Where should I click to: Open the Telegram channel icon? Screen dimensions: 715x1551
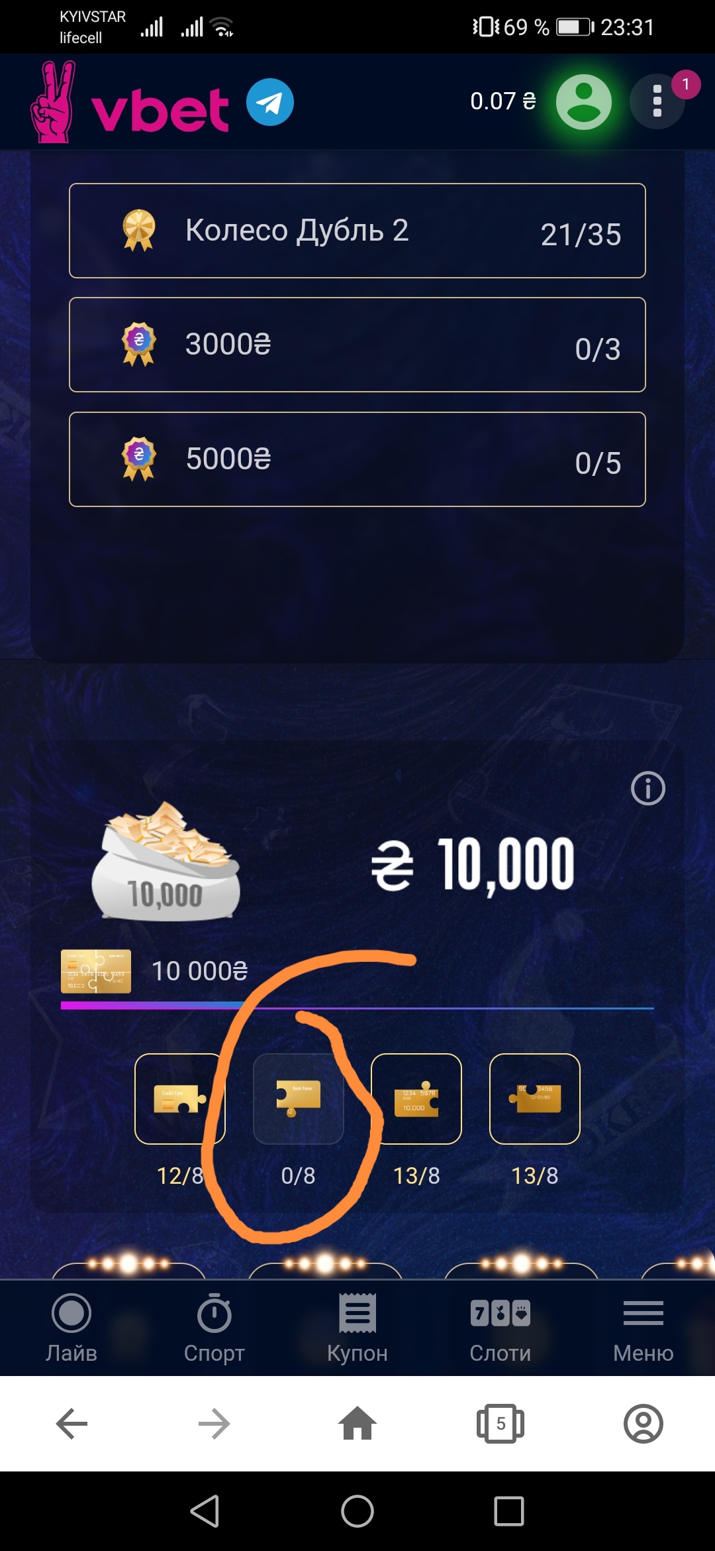tap(270, 102)
